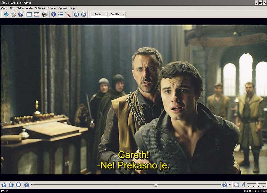This screenshot has height=193, width=267.
Task: Open preferences via the screwdriver icon
Action: tap(68, 14)
